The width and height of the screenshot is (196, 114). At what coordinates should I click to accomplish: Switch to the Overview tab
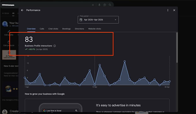tap(31, 29)
